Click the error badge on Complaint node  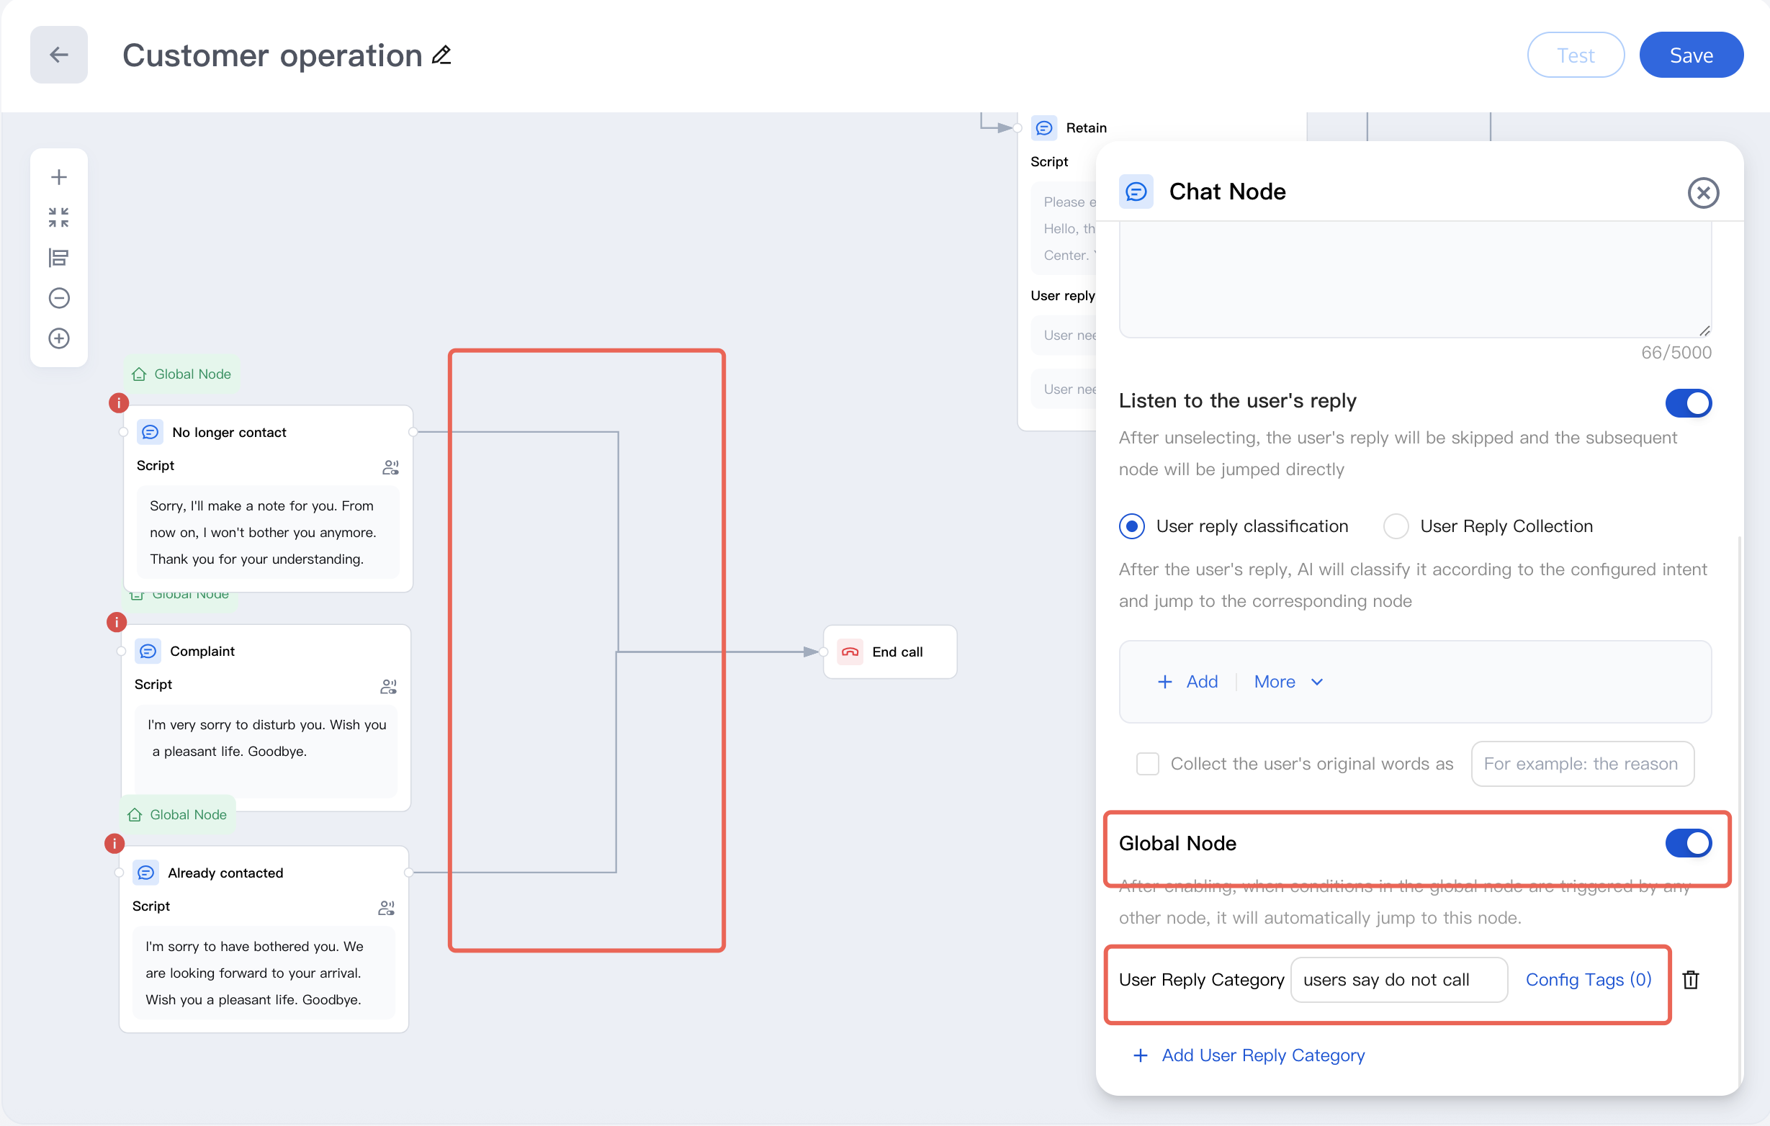(117, 623)
